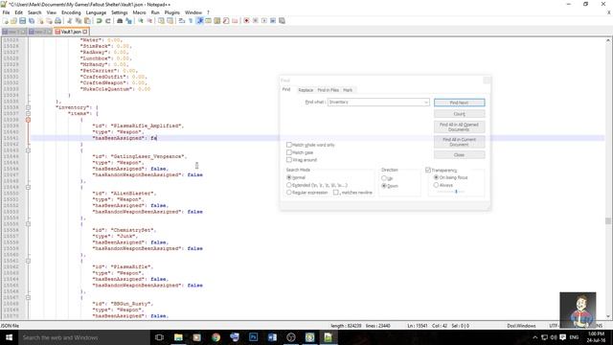Viewport: 613px width, 345px height.
Task: Open the Search menu
Action: coord(34,12)
